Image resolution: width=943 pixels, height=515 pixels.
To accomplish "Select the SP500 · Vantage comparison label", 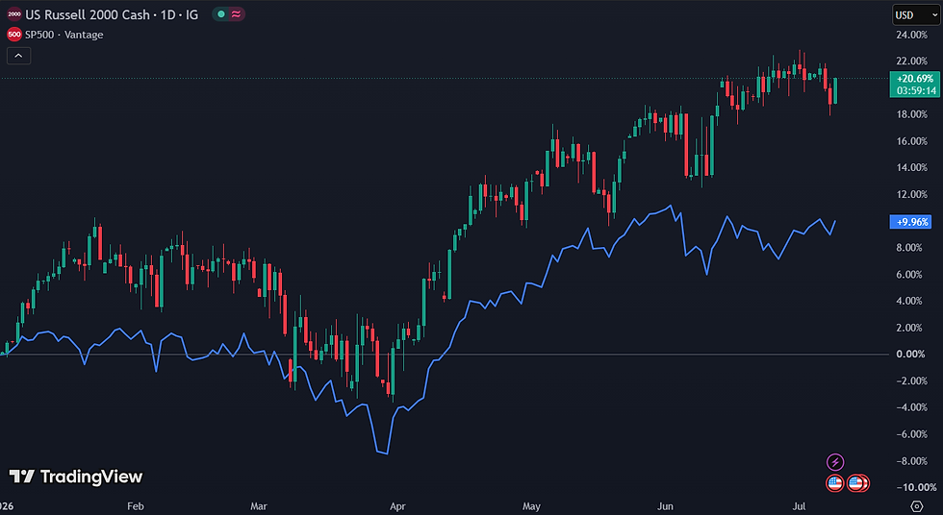I will [x=64, y=35].
